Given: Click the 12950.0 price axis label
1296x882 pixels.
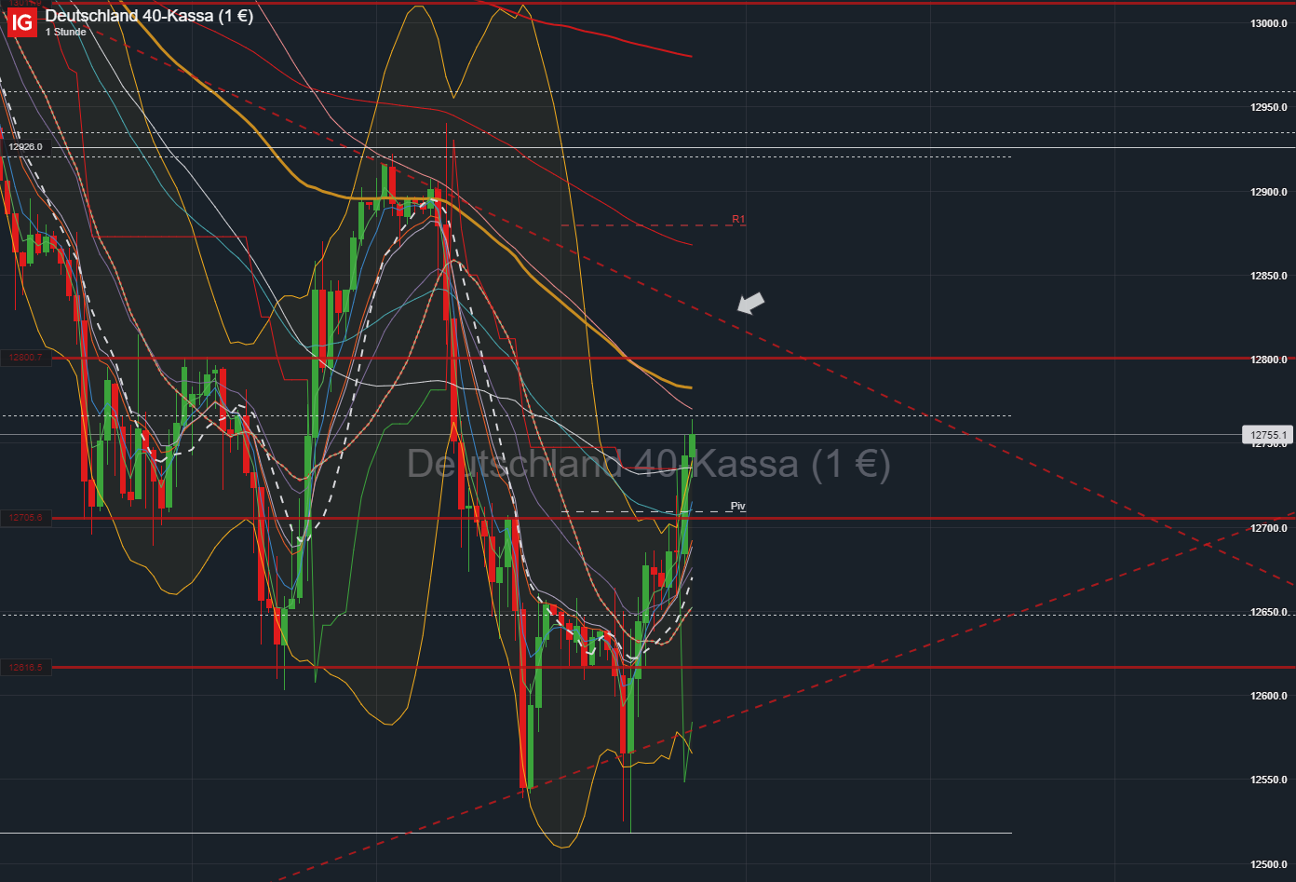Looking at the screenshot, I should click(1269, 108).
